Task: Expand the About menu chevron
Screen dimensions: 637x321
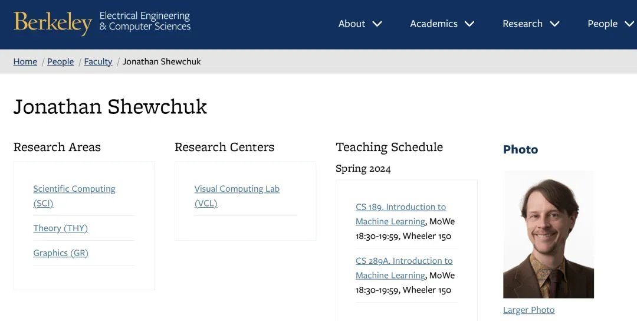Action: pyautogui.click(x=377, y=24)
